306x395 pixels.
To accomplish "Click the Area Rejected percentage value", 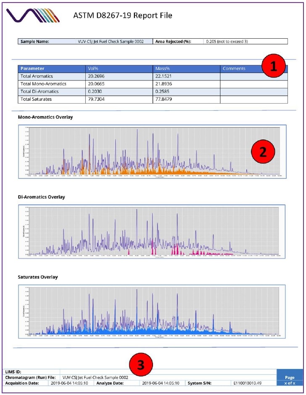I will pos(229,42).
